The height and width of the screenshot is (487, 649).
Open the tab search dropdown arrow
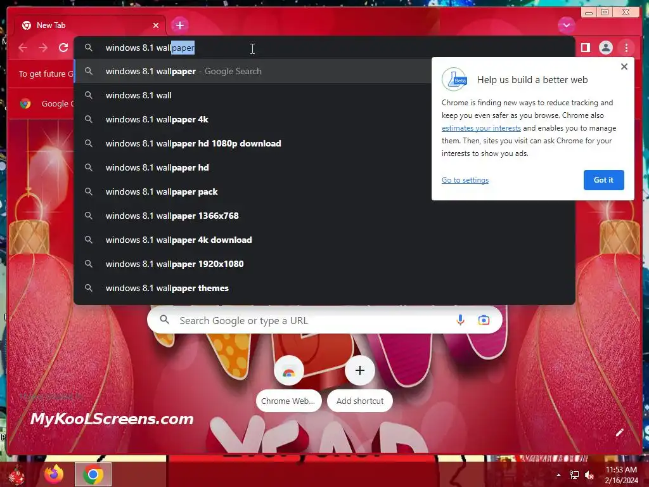point(566,25)
